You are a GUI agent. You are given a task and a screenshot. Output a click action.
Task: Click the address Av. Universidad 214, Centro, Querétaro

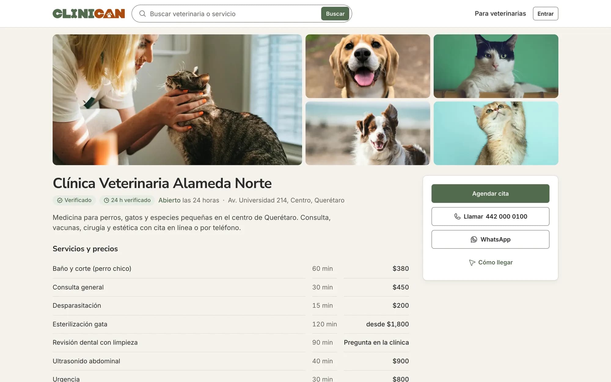[x=286, y=200]
